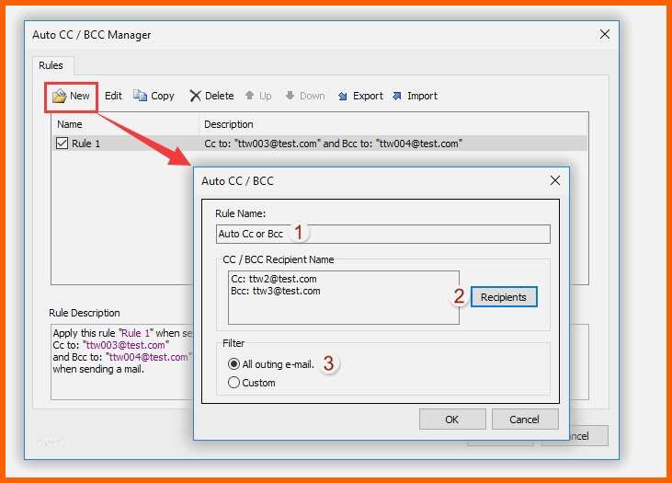Viewport: 672px width, 483px height.
Task: Click the New label in toolbar
Action: (x=80, y=96)
